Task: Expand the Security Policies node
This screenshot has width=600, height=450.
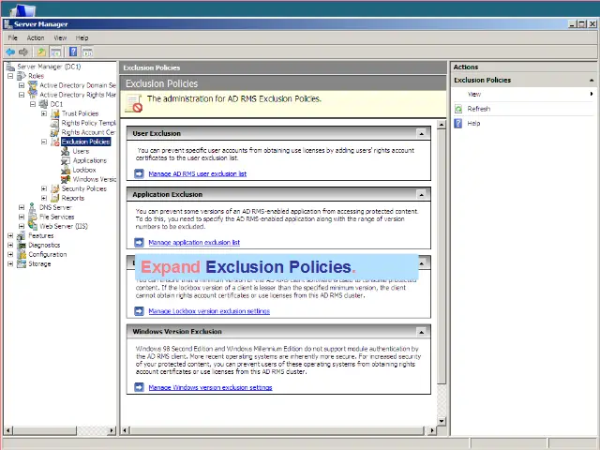Action: click(x=44, y=188)
